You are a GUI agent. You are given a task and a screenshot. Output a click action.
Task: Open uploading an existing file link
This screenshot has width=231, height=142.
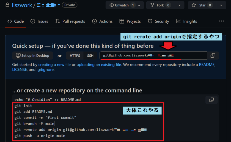99,65
